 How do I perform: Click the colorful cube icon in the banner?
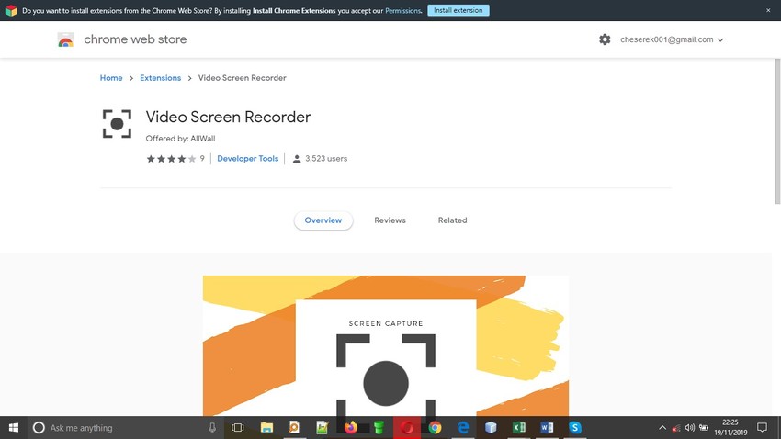(11, 10)
